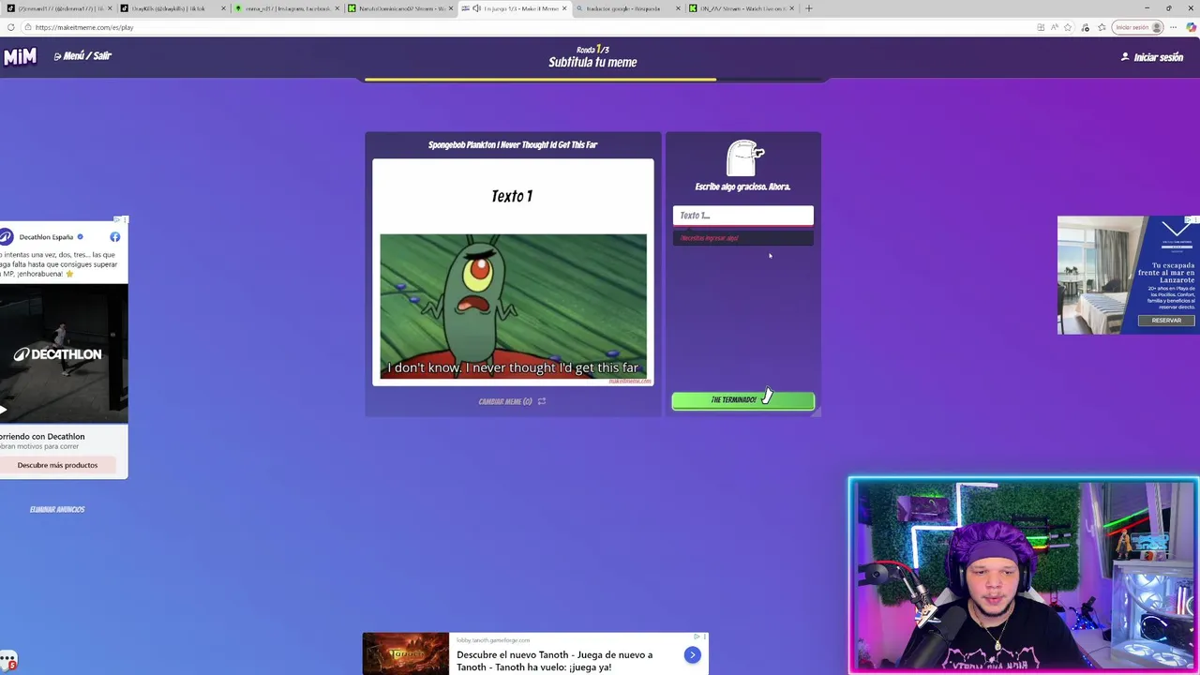
Task: Click the Texto 1 input field
Action: [742, 216]
